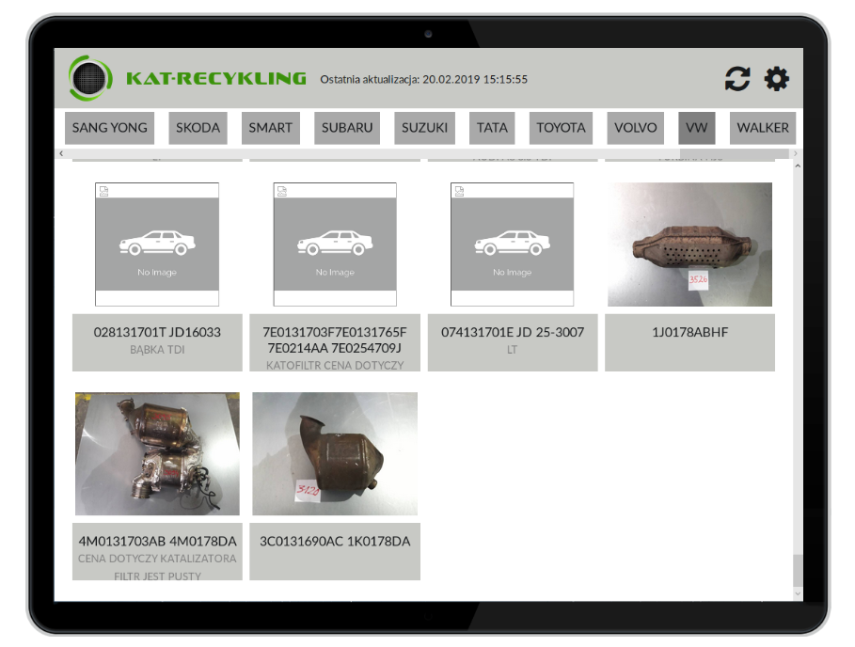Open photo of 4M0131703AB catalytic converter
Viewport: 855px width, 647px height.
[x=157, y=453]
